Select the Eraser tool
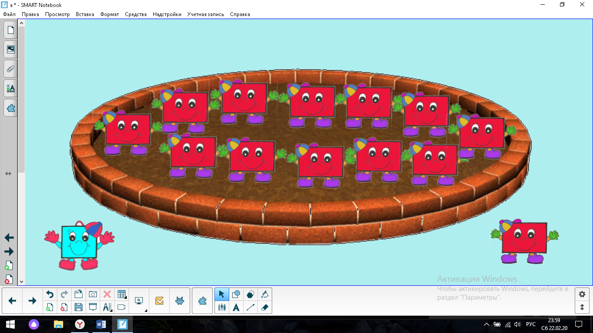 point(265,307)
